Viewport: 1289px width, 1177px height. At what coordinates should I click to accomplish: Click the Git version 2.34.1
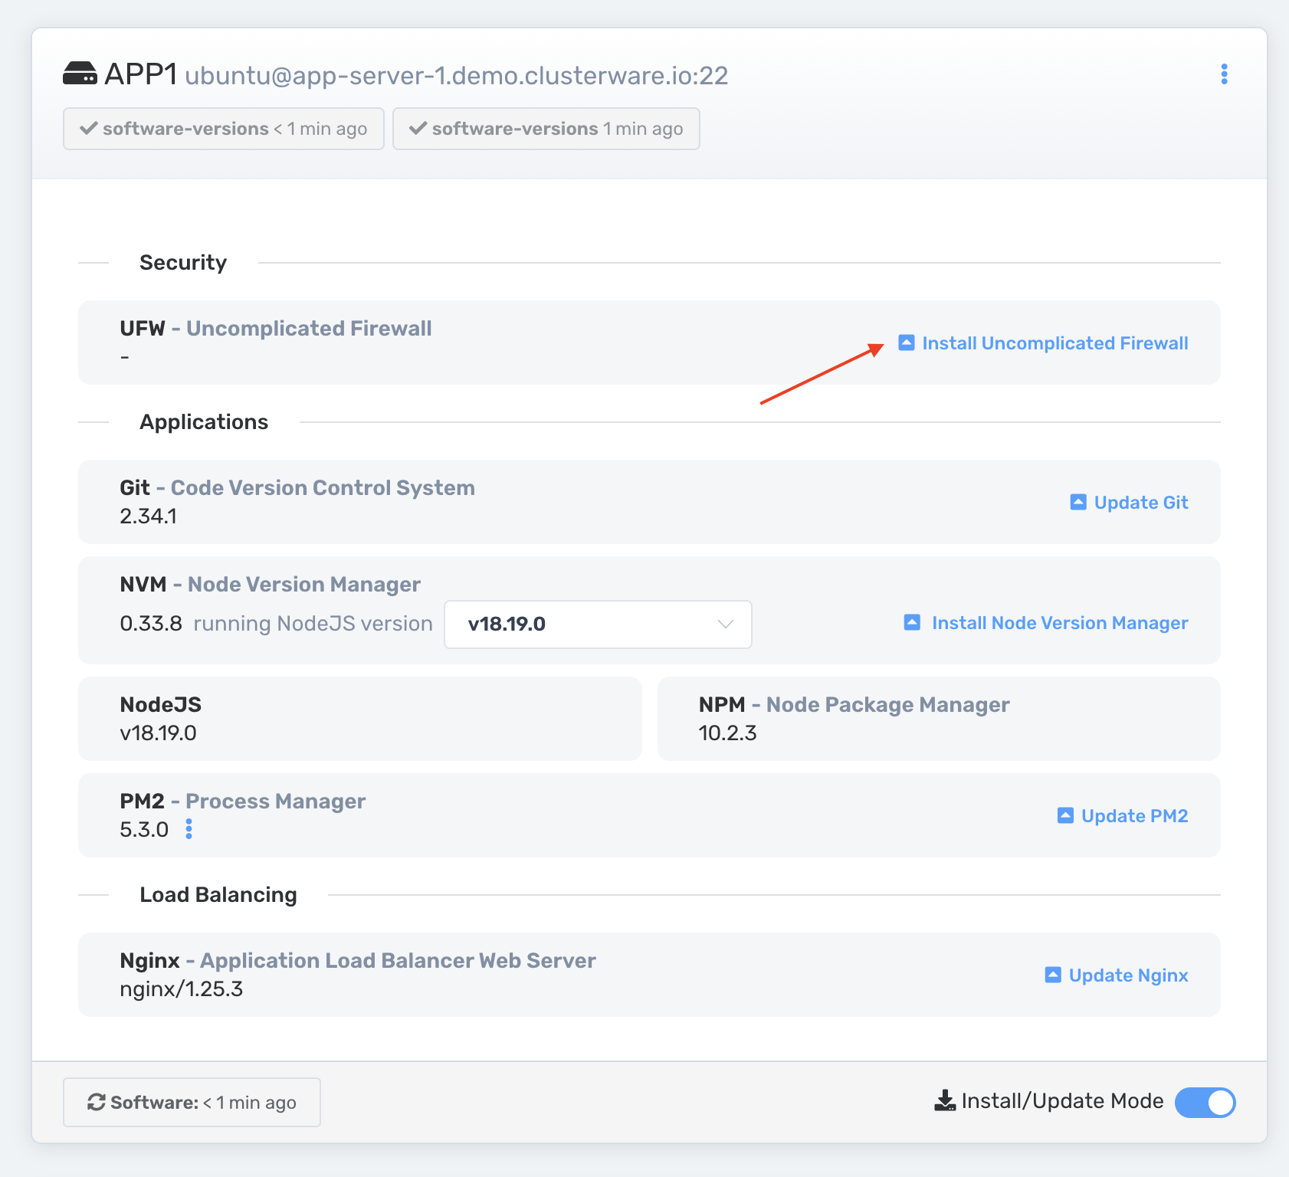148,516
